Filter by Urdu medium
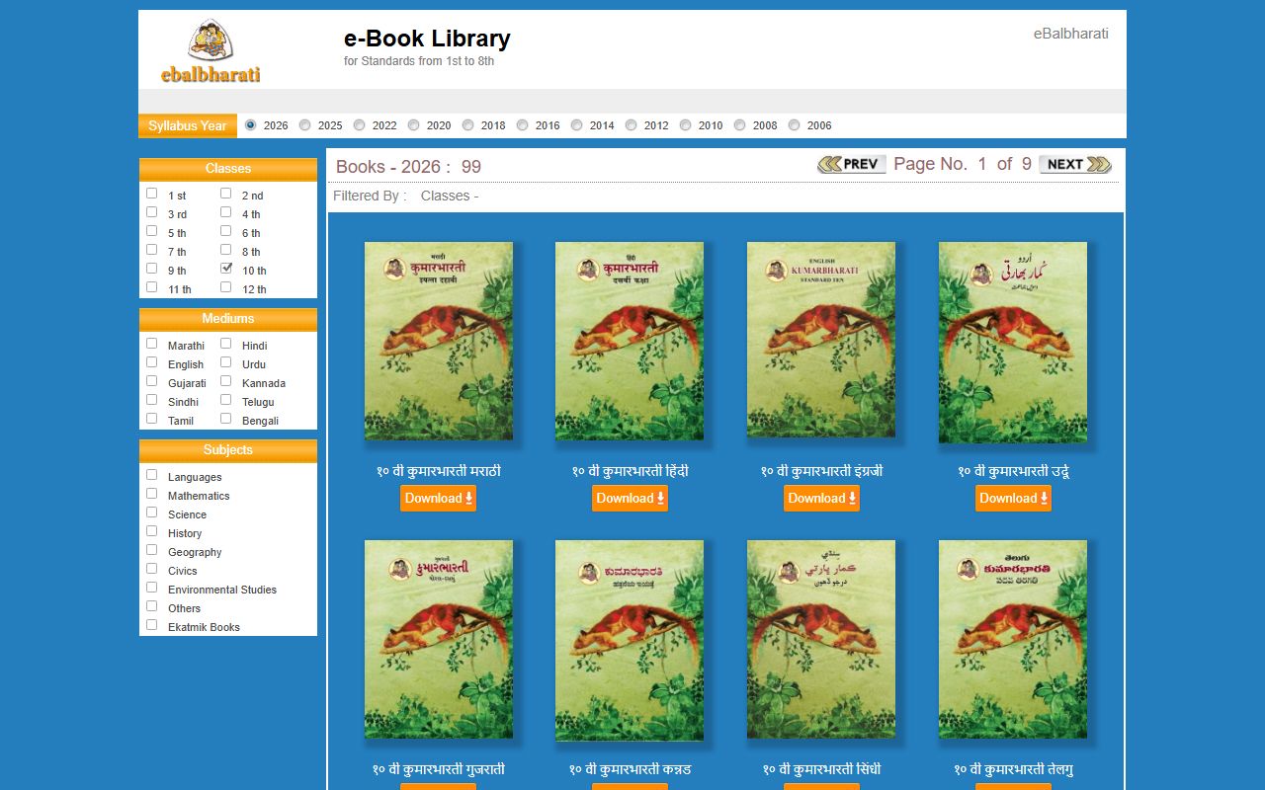1265x790 pixels. [226, 362]
